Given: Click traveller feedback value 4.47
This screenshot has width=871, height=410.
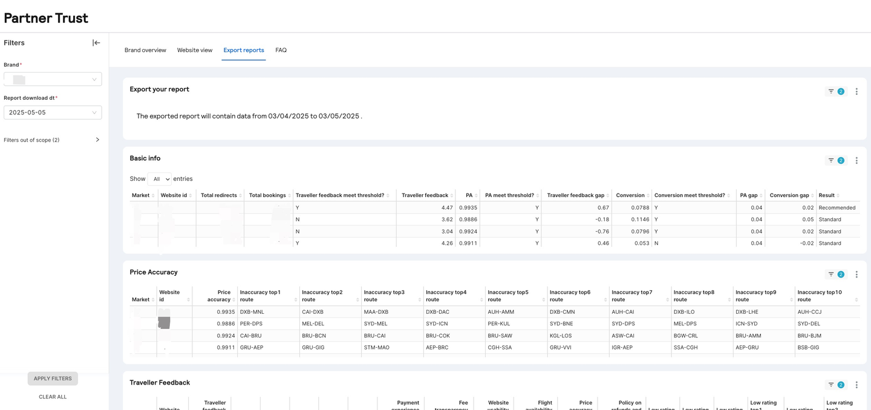Looking at the screenshot, I should 447,207.
